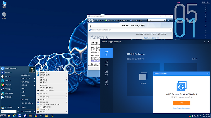This screenshot has width=211, height=118.
Task: Focus the start menu search box
Action: [x=9, y=112]
